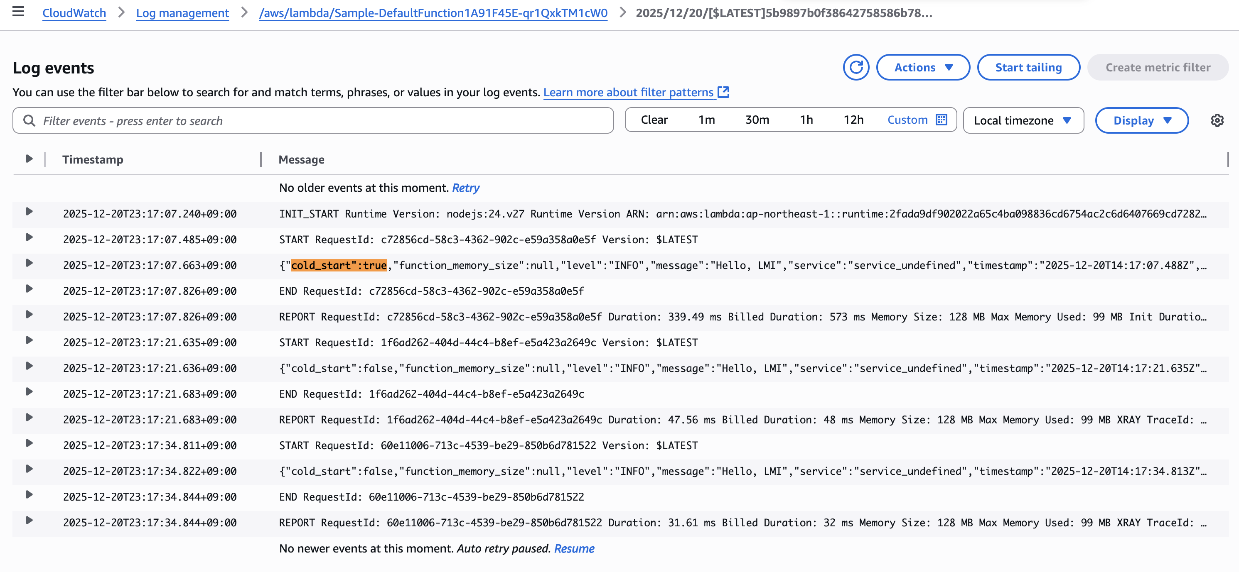Open the settings gear preferences
The width and height of the screenshot is (1239, 572).
[1217, 121]
